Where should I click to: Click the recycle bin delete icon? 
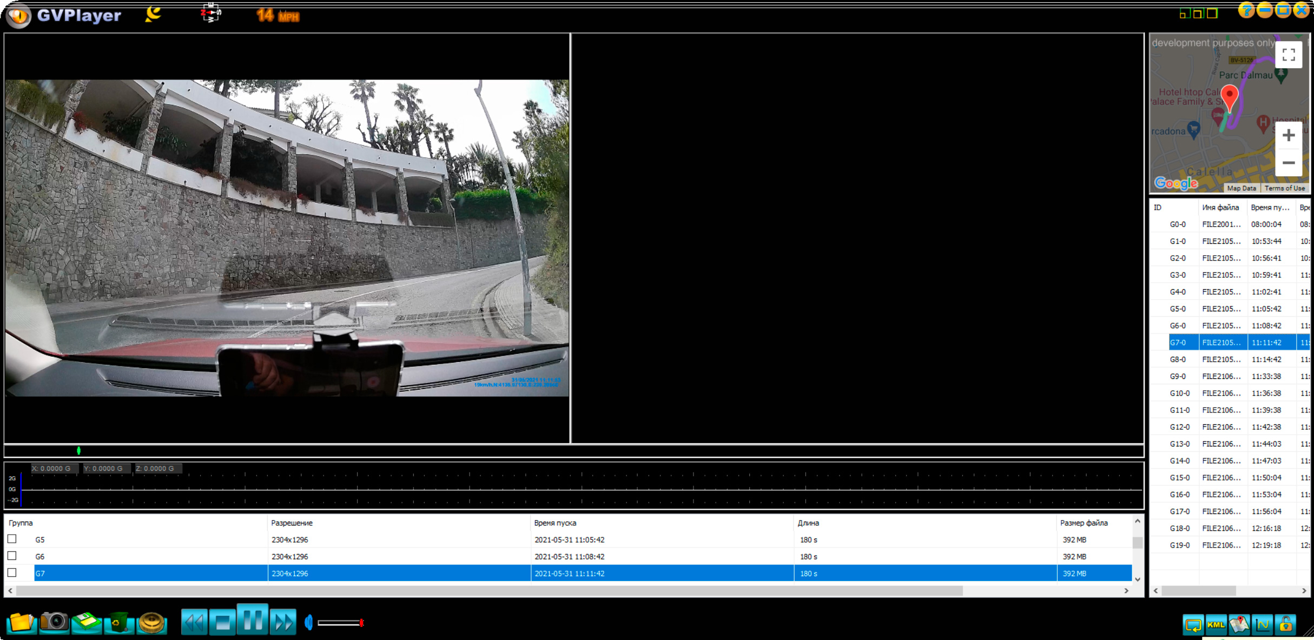[x=119, y=623]
